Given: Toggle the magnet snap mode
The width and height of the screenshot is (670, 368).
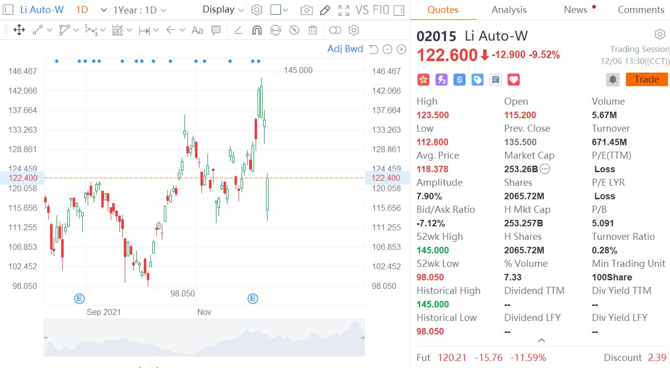Looking at the screenshot, I should [x=257, y=31].
